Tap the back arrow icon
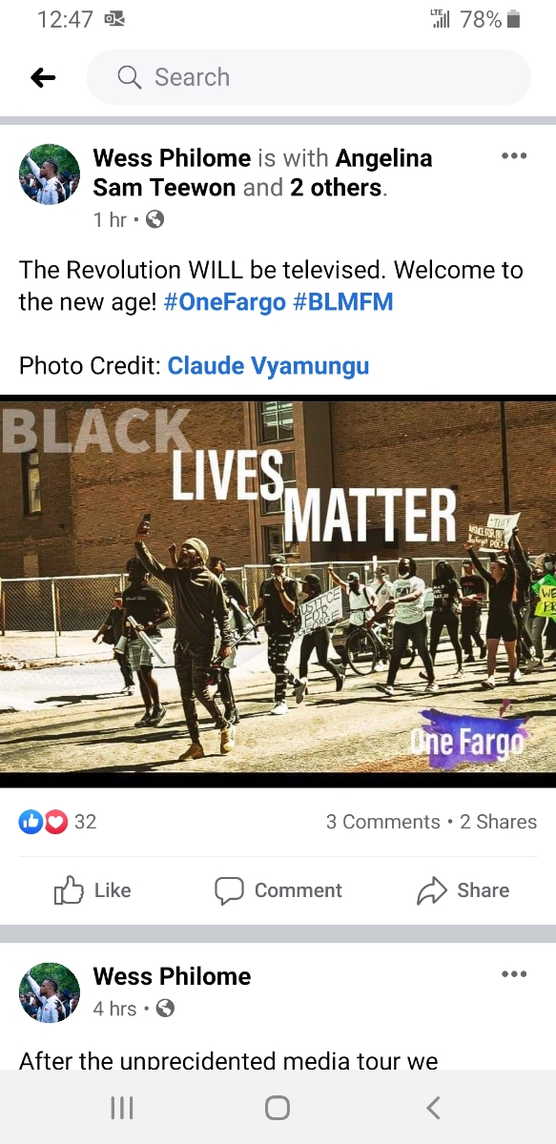The height and width of the screenshot is (1144, 556). pos(43,78)
